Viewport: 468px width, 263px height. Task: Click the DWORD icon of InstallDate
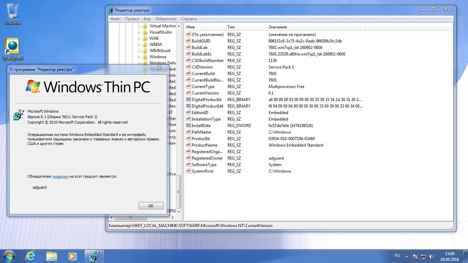[x=188, y=126]
